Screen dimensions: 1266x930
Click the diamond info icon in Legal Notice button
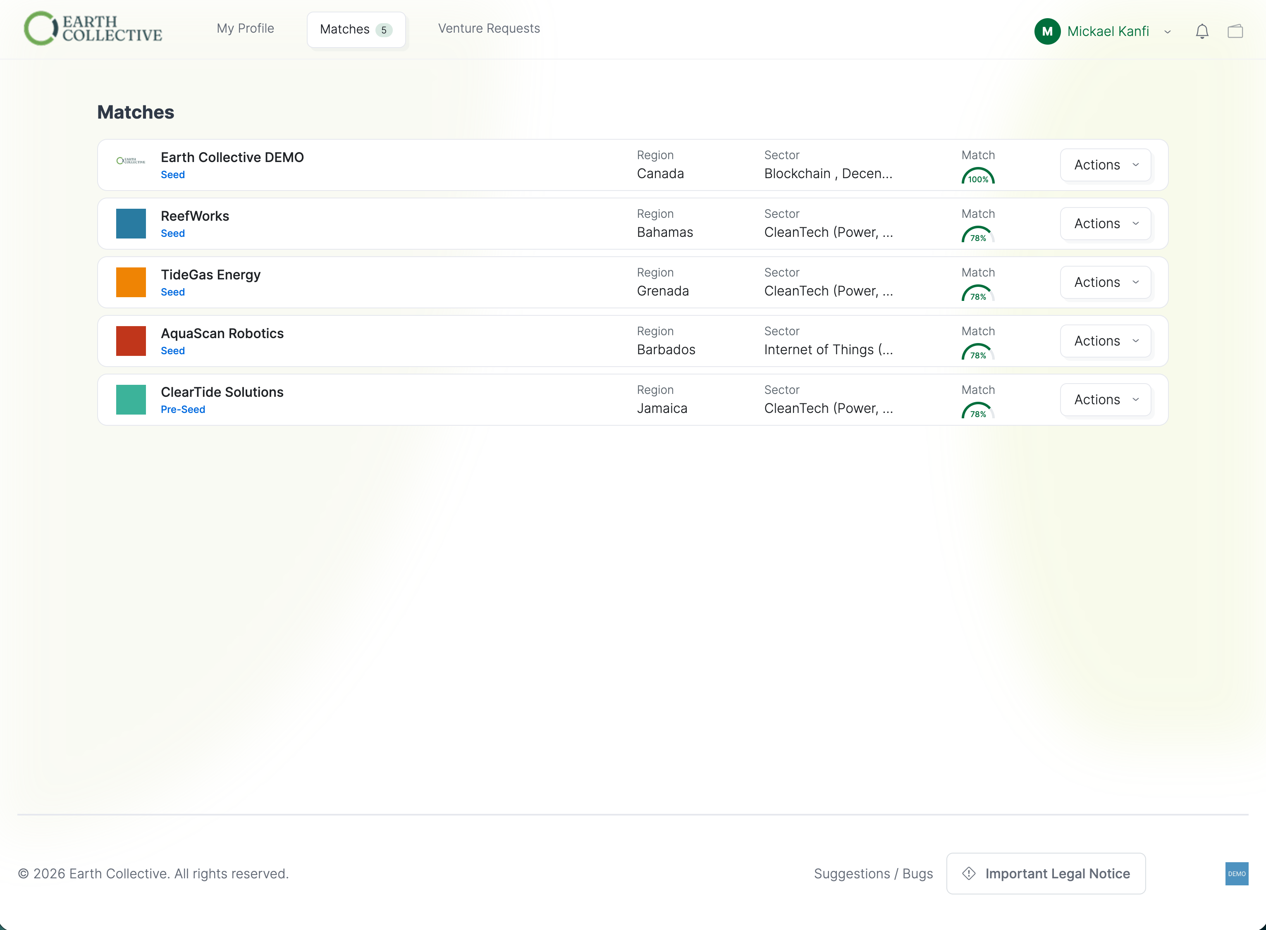coord(969,873)
